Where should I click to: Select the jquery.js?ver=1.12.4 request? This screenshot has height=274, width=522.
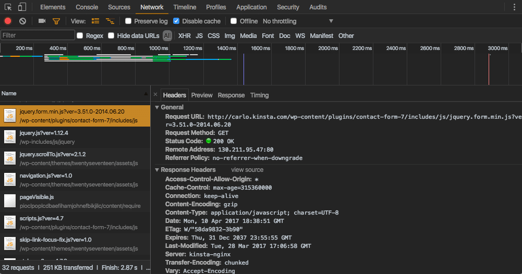(75, 137)
